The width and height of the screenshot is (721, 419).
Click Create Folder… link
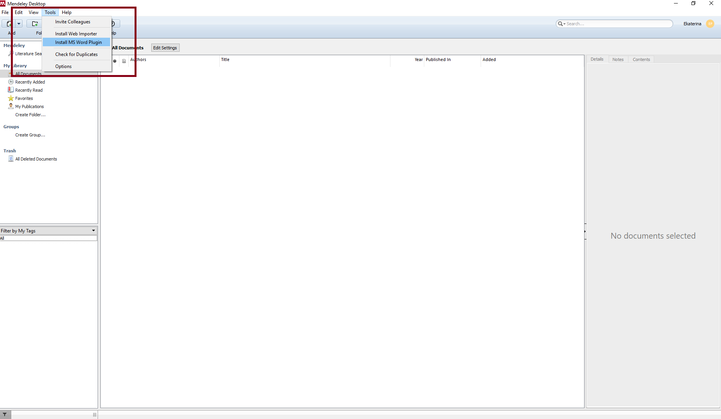[x=30, y=115]
